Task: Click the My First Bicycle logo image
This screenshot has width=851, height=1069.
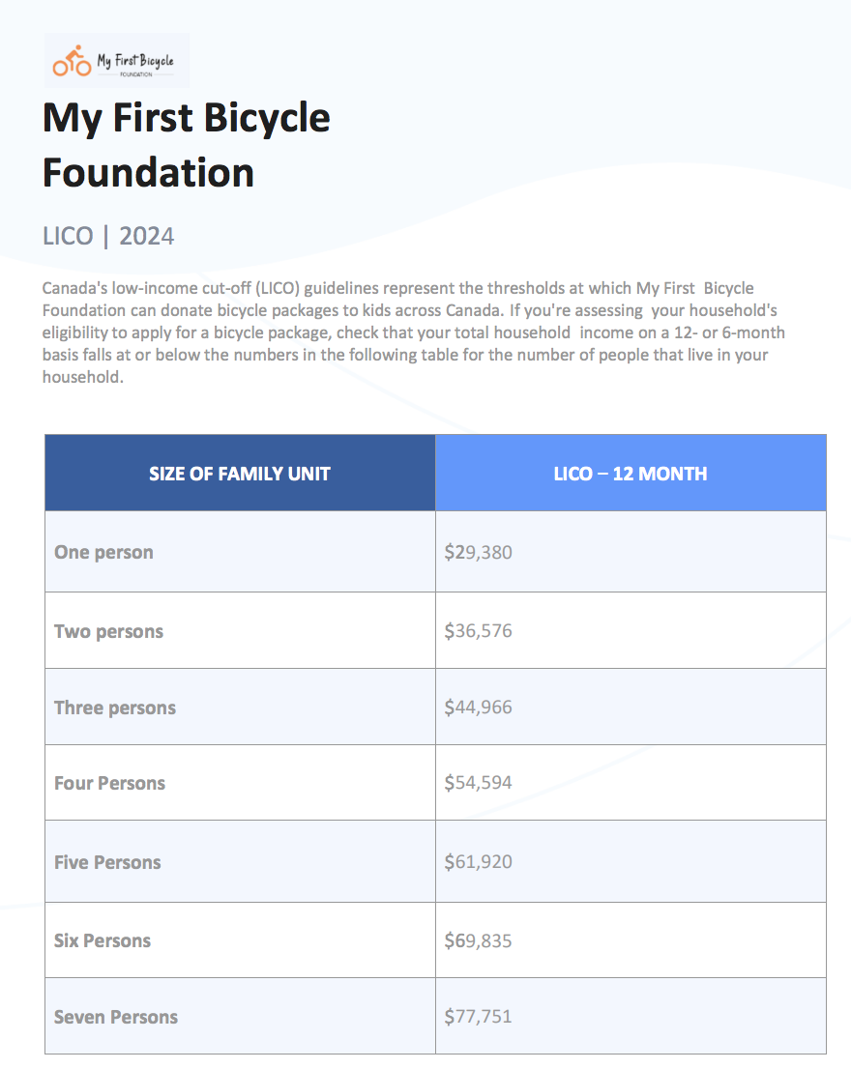Action: (x=117, y=60)
